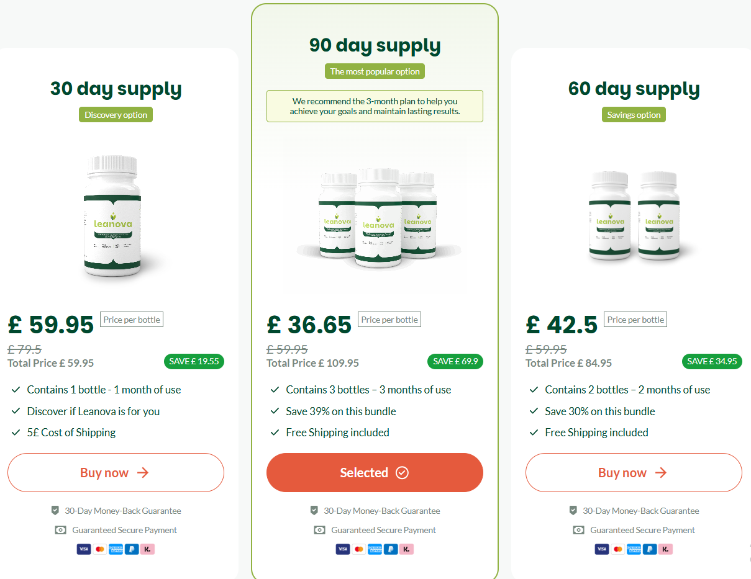This screenshot has width=751, height=579.
Task: Click the Selected button for 90 day supply
Action: [375, 473]
